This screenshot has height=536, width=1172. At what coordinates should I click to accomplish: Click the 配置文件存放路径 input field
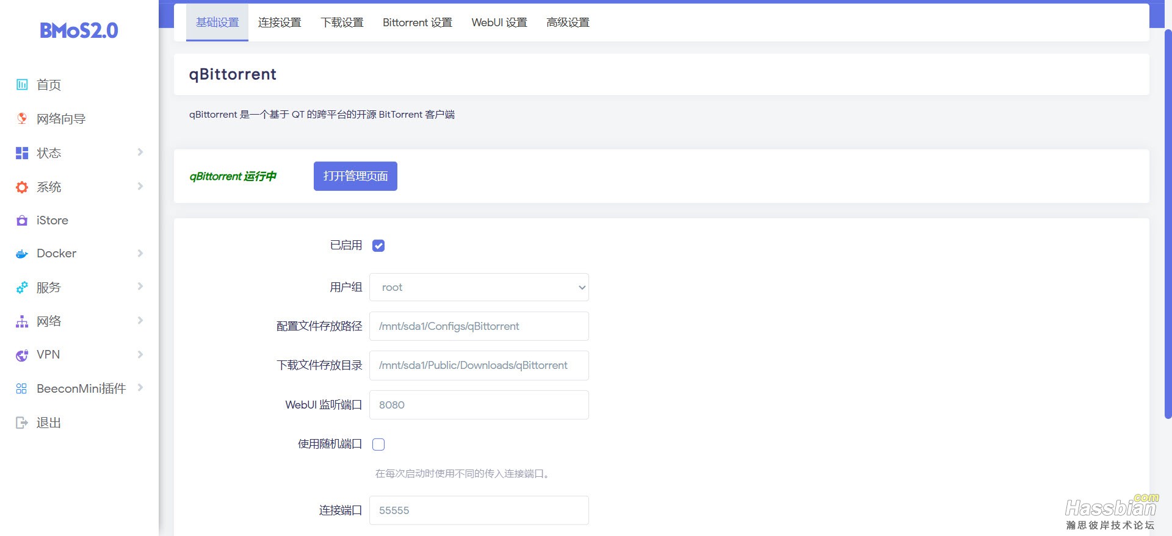[x=479, y=326]
